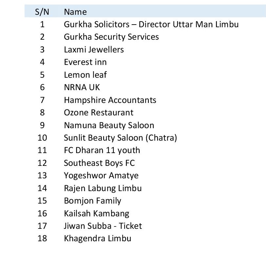
Task: Click serial number 18 cell
Action: 42,238
